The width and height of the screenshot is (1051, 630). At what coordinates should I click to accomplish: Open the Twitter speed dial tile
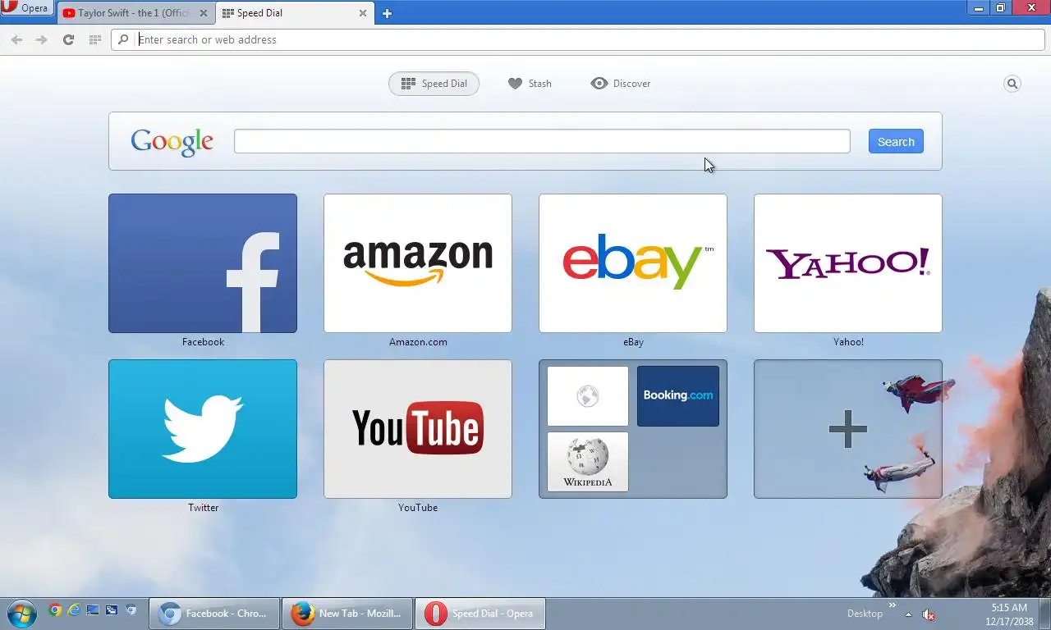pos(203,429)
